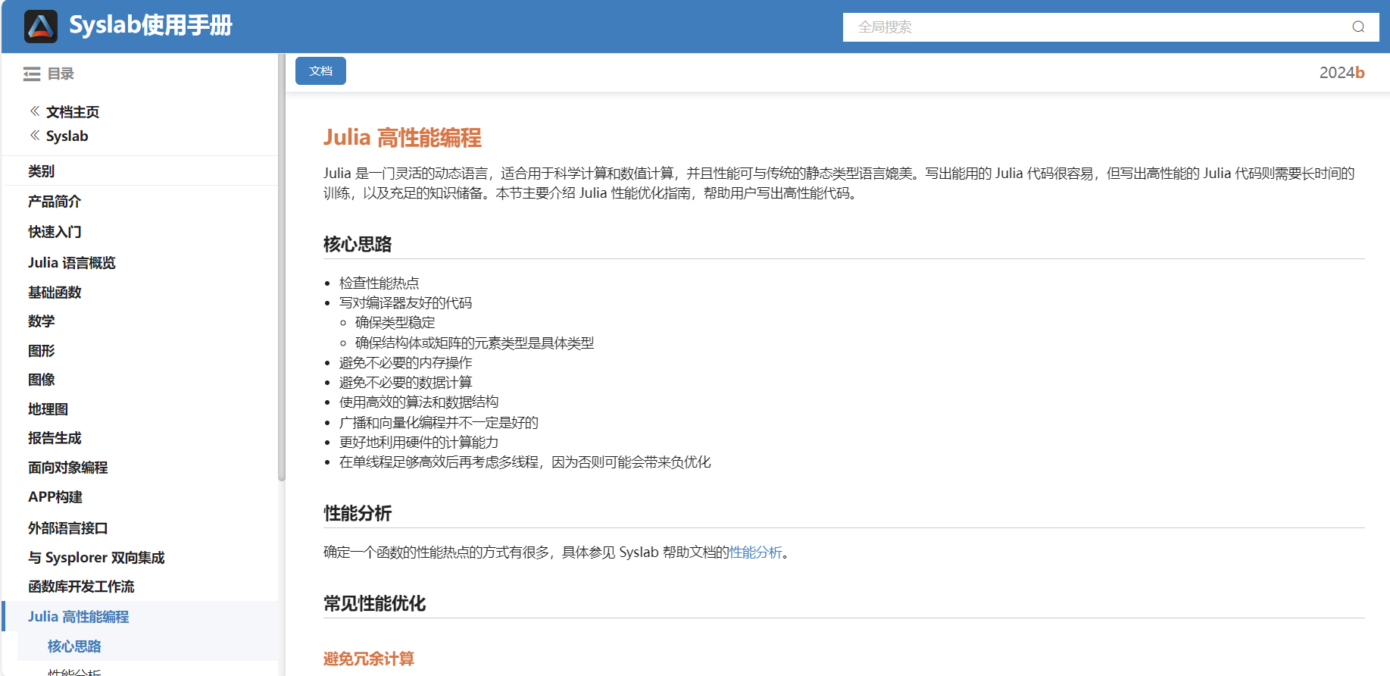
Task: Click the 更好地利用硬件的计算能力 bullet
Action: (419, 443)
